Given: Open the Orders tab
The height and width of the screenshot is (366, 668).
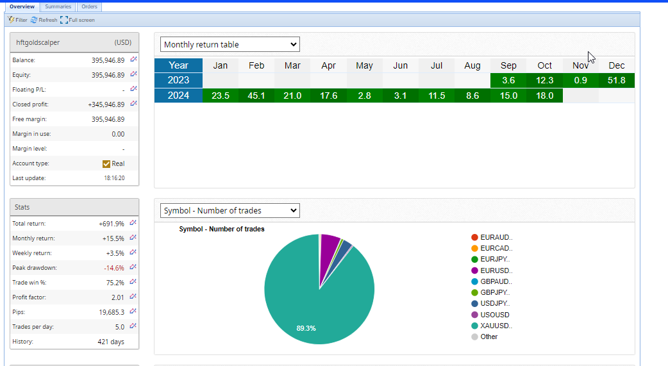Looking at the screenshot, I should [90, 6].
